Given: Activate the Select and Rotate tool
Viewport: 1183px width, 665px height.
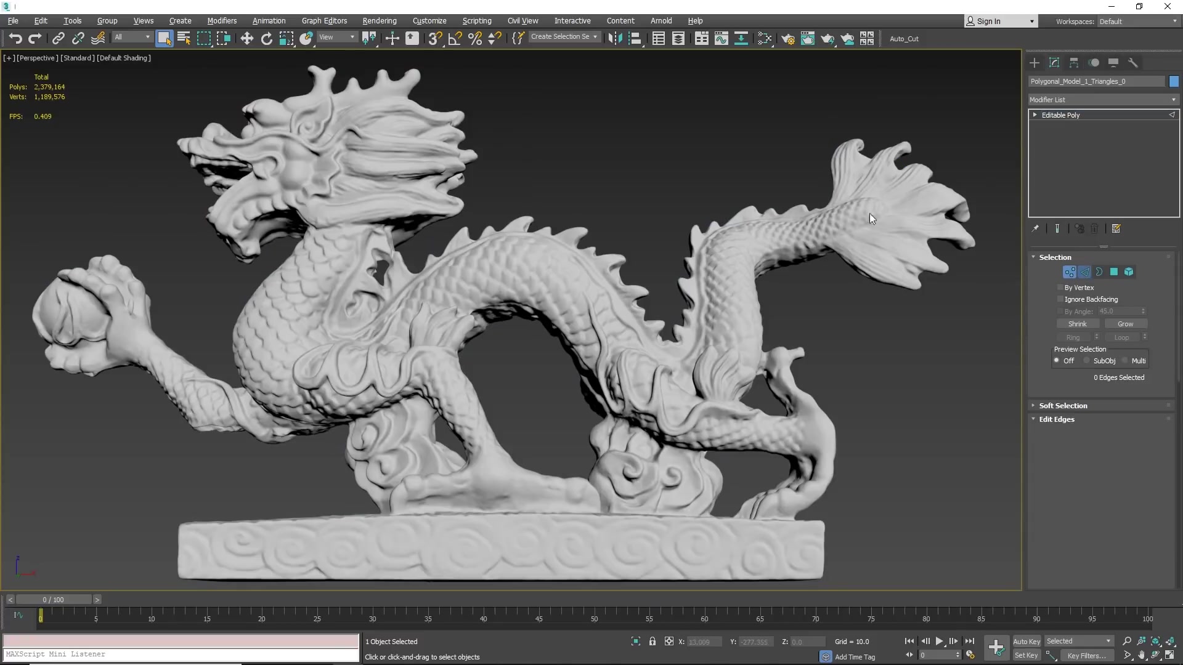Looking at the screenshot, I should click(267, 38).
